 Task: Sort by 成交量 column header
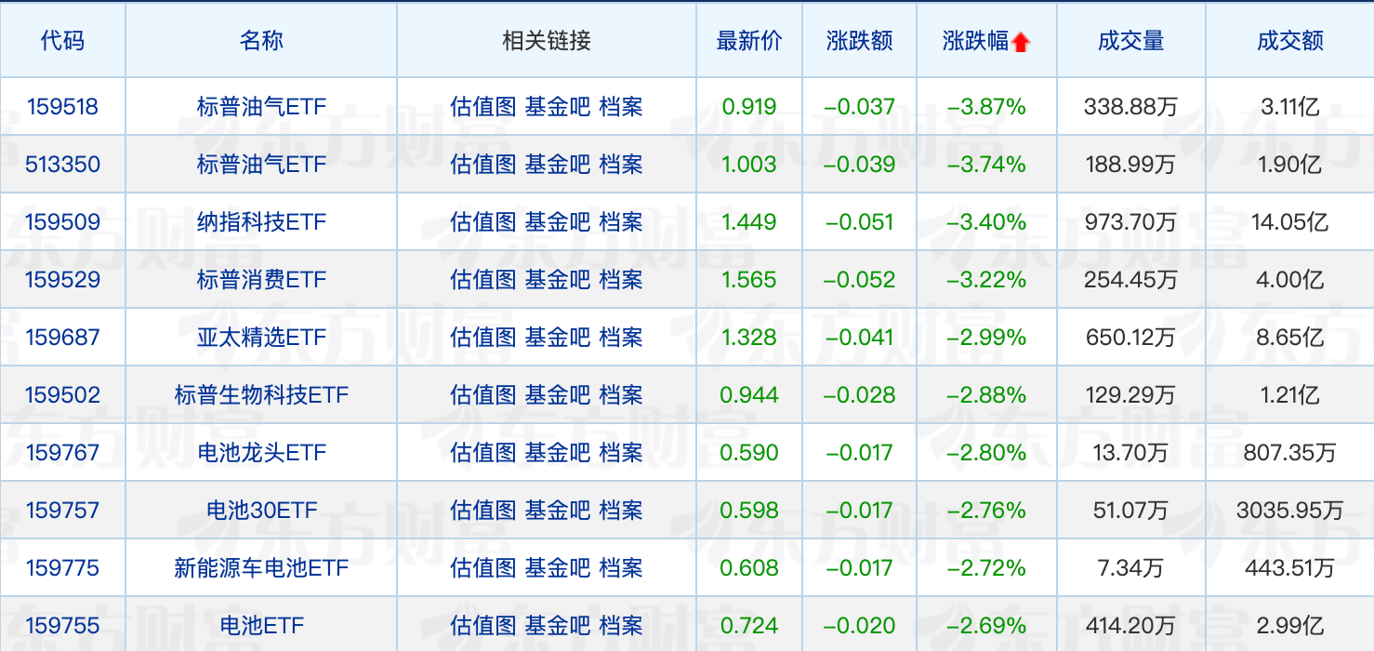(1130, 41)
